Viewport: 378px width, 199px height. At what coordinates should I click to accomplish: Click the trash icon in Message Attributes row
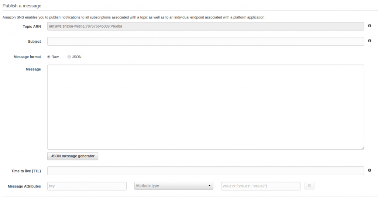[309, 186]
